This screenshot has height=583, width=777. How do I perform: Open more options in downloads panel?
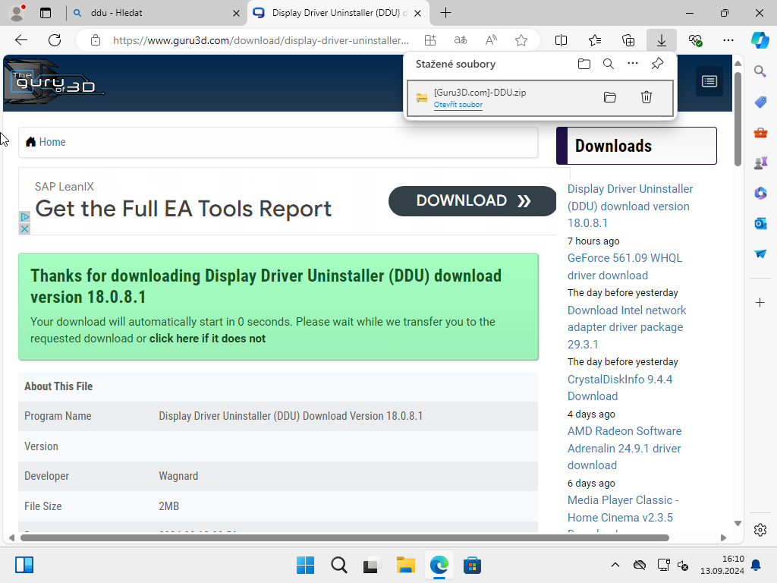tap(633, 64)
